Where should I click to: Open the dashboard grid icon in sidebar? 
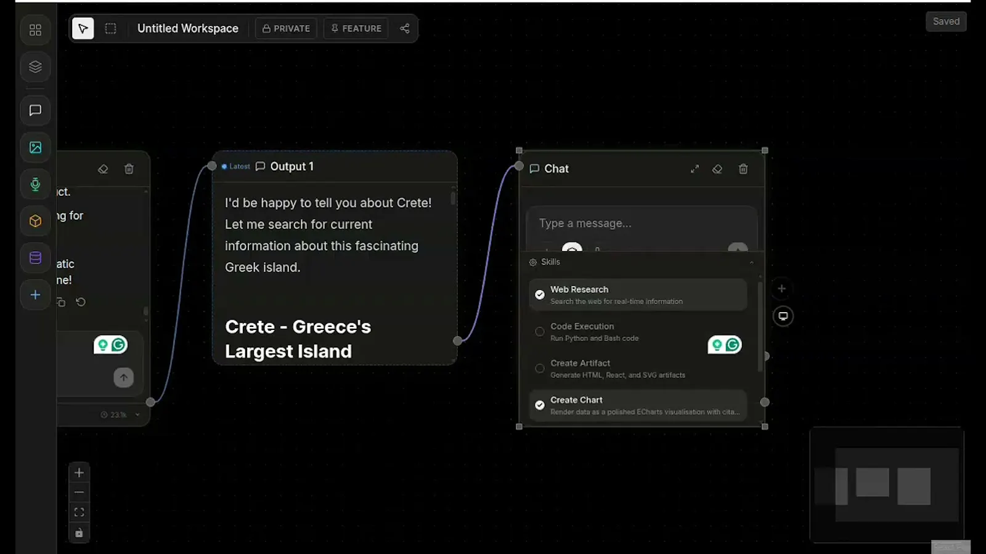click(x=35, y=30)
